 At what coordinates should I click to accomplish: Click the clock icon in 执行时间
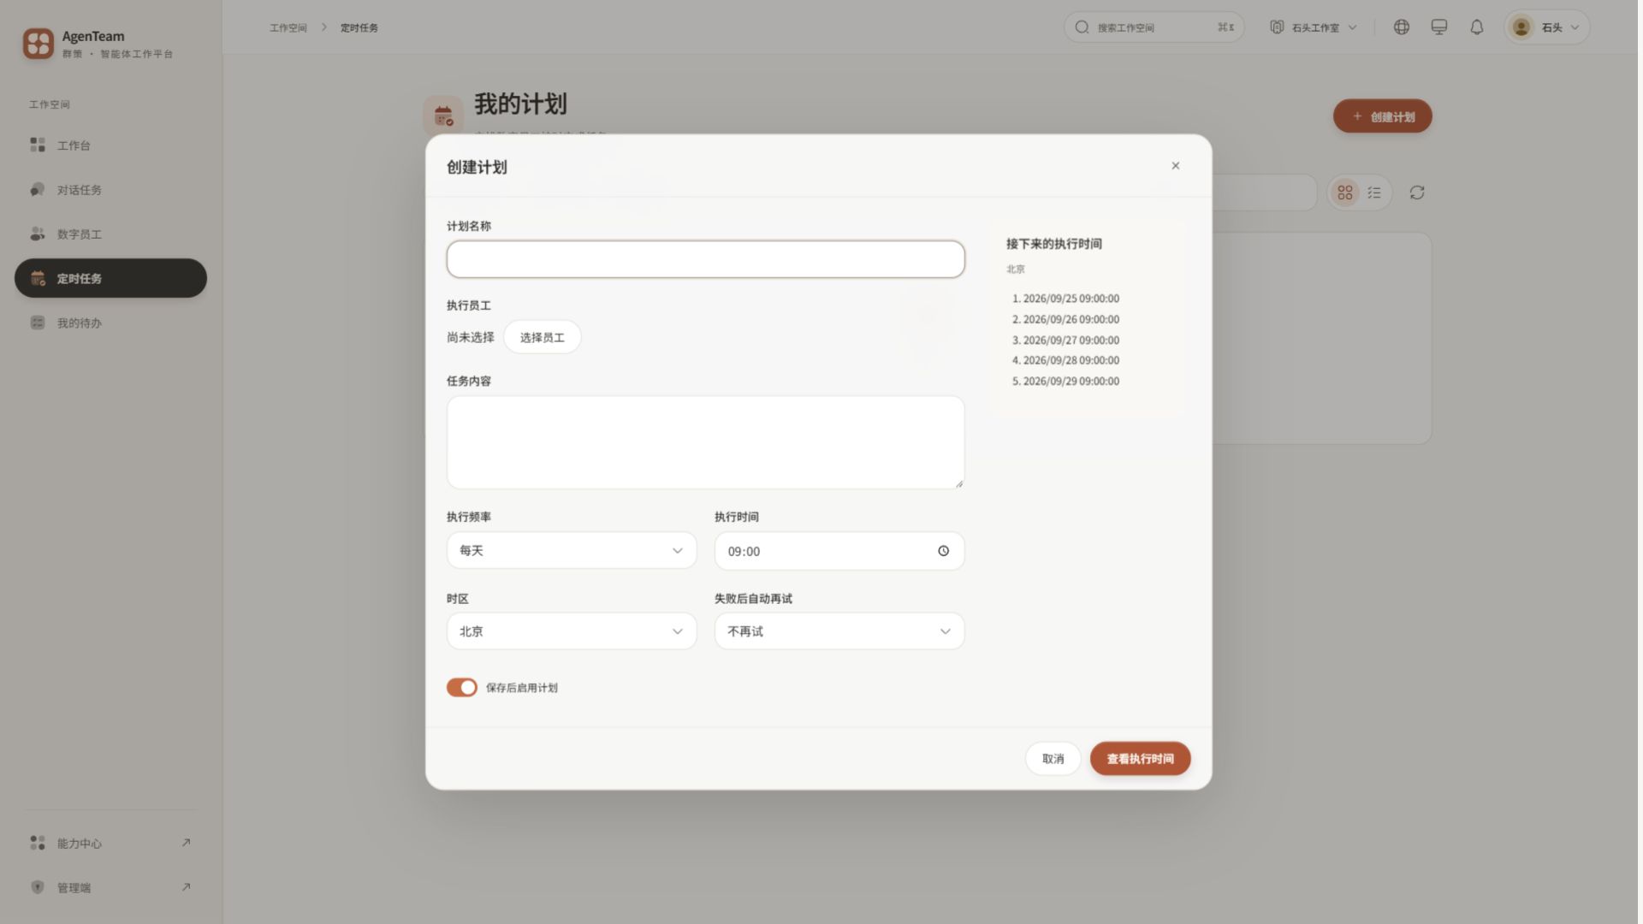(943, 551)
